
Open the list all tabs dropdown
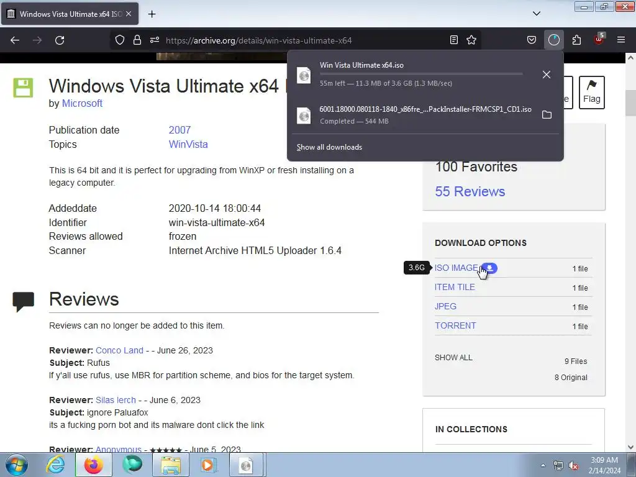coord(536,14)
